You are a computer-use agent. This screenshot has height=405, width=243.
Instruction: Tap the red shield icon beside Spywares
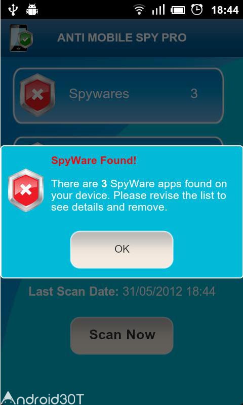coord(37,95)
